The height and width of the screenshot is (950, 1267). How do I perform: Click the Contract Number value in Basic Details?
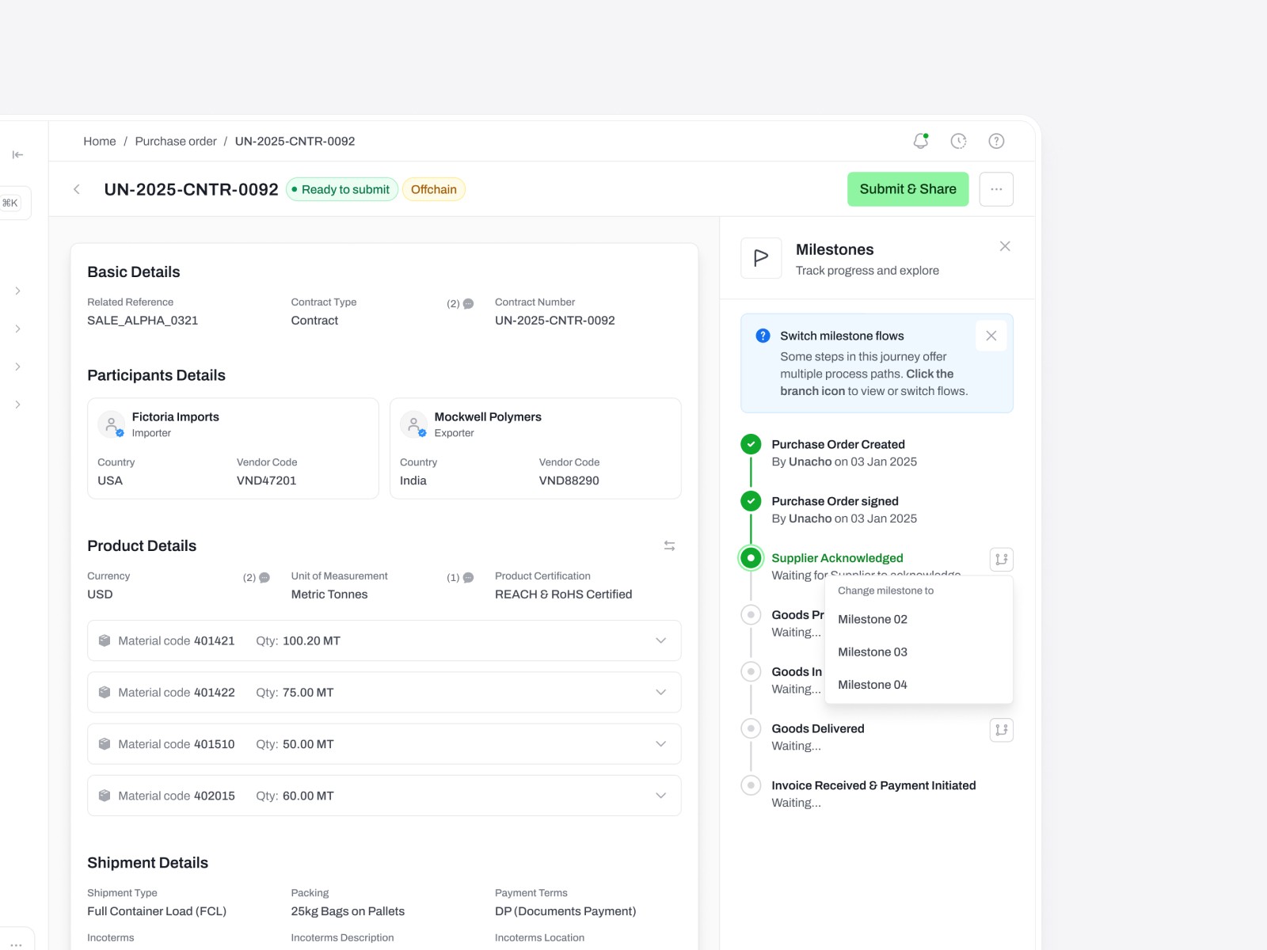point(555,321)
